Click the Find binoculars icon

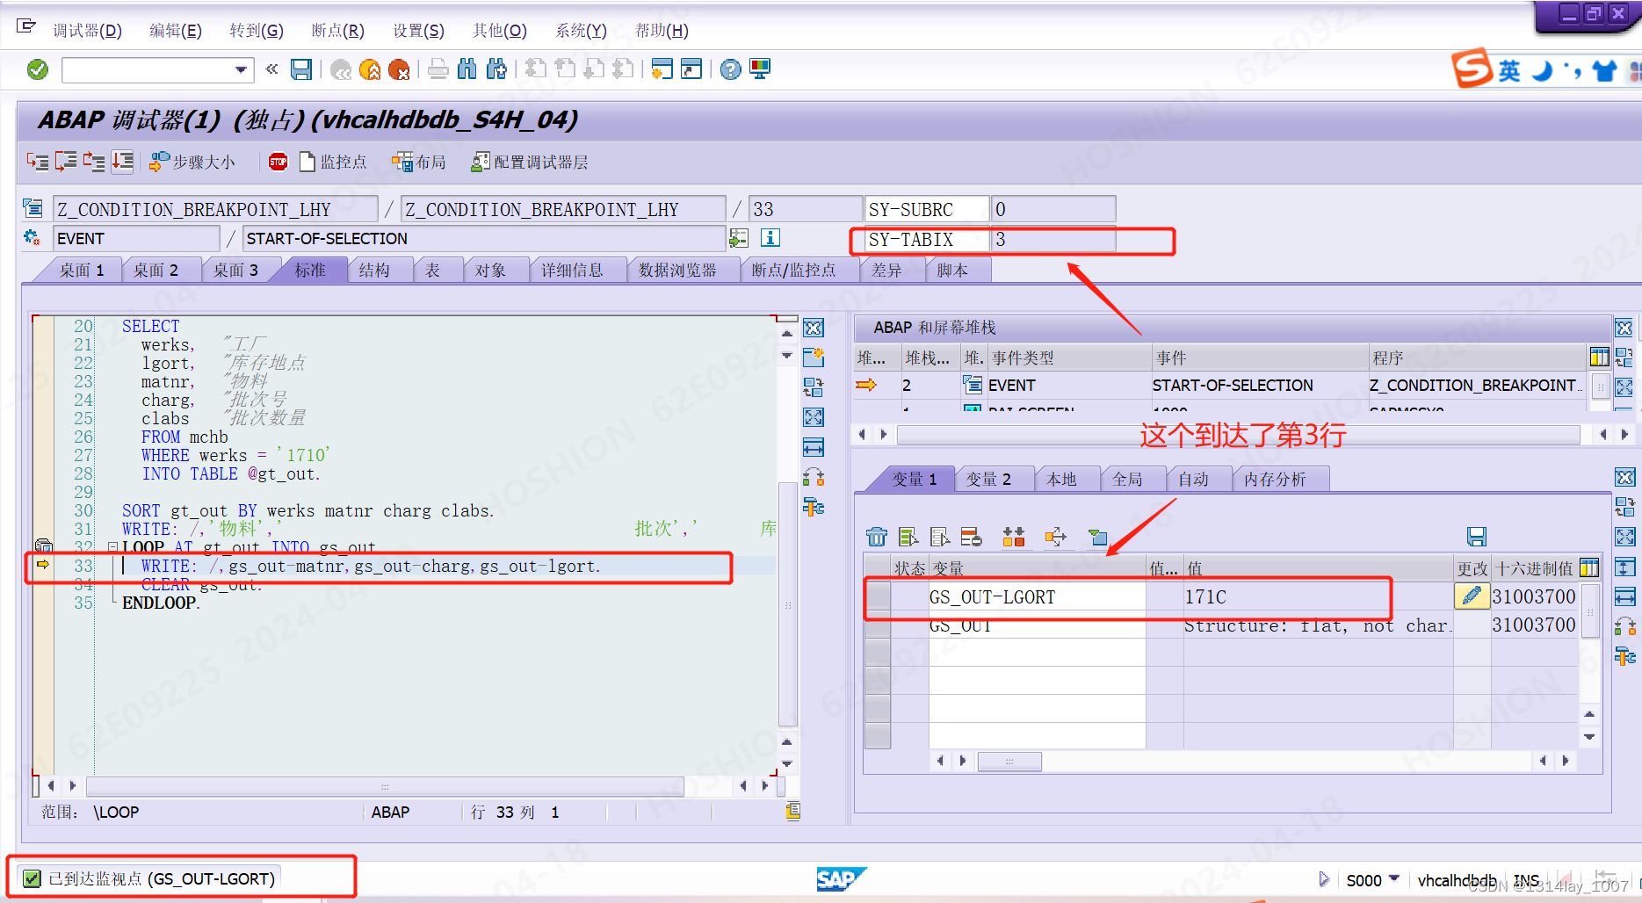click(467, 69)
